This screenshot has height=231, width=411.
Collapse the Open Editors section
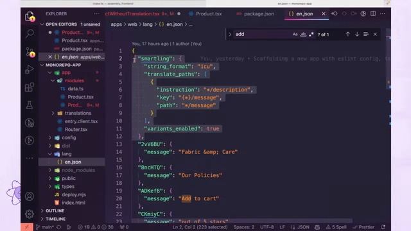[42, 24]
